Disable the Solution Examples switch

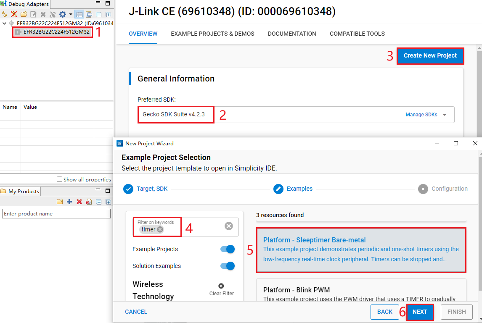[227, 266]
